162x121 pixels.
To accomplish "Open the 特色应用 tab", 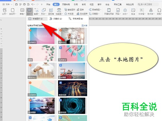I will (130, 5).
